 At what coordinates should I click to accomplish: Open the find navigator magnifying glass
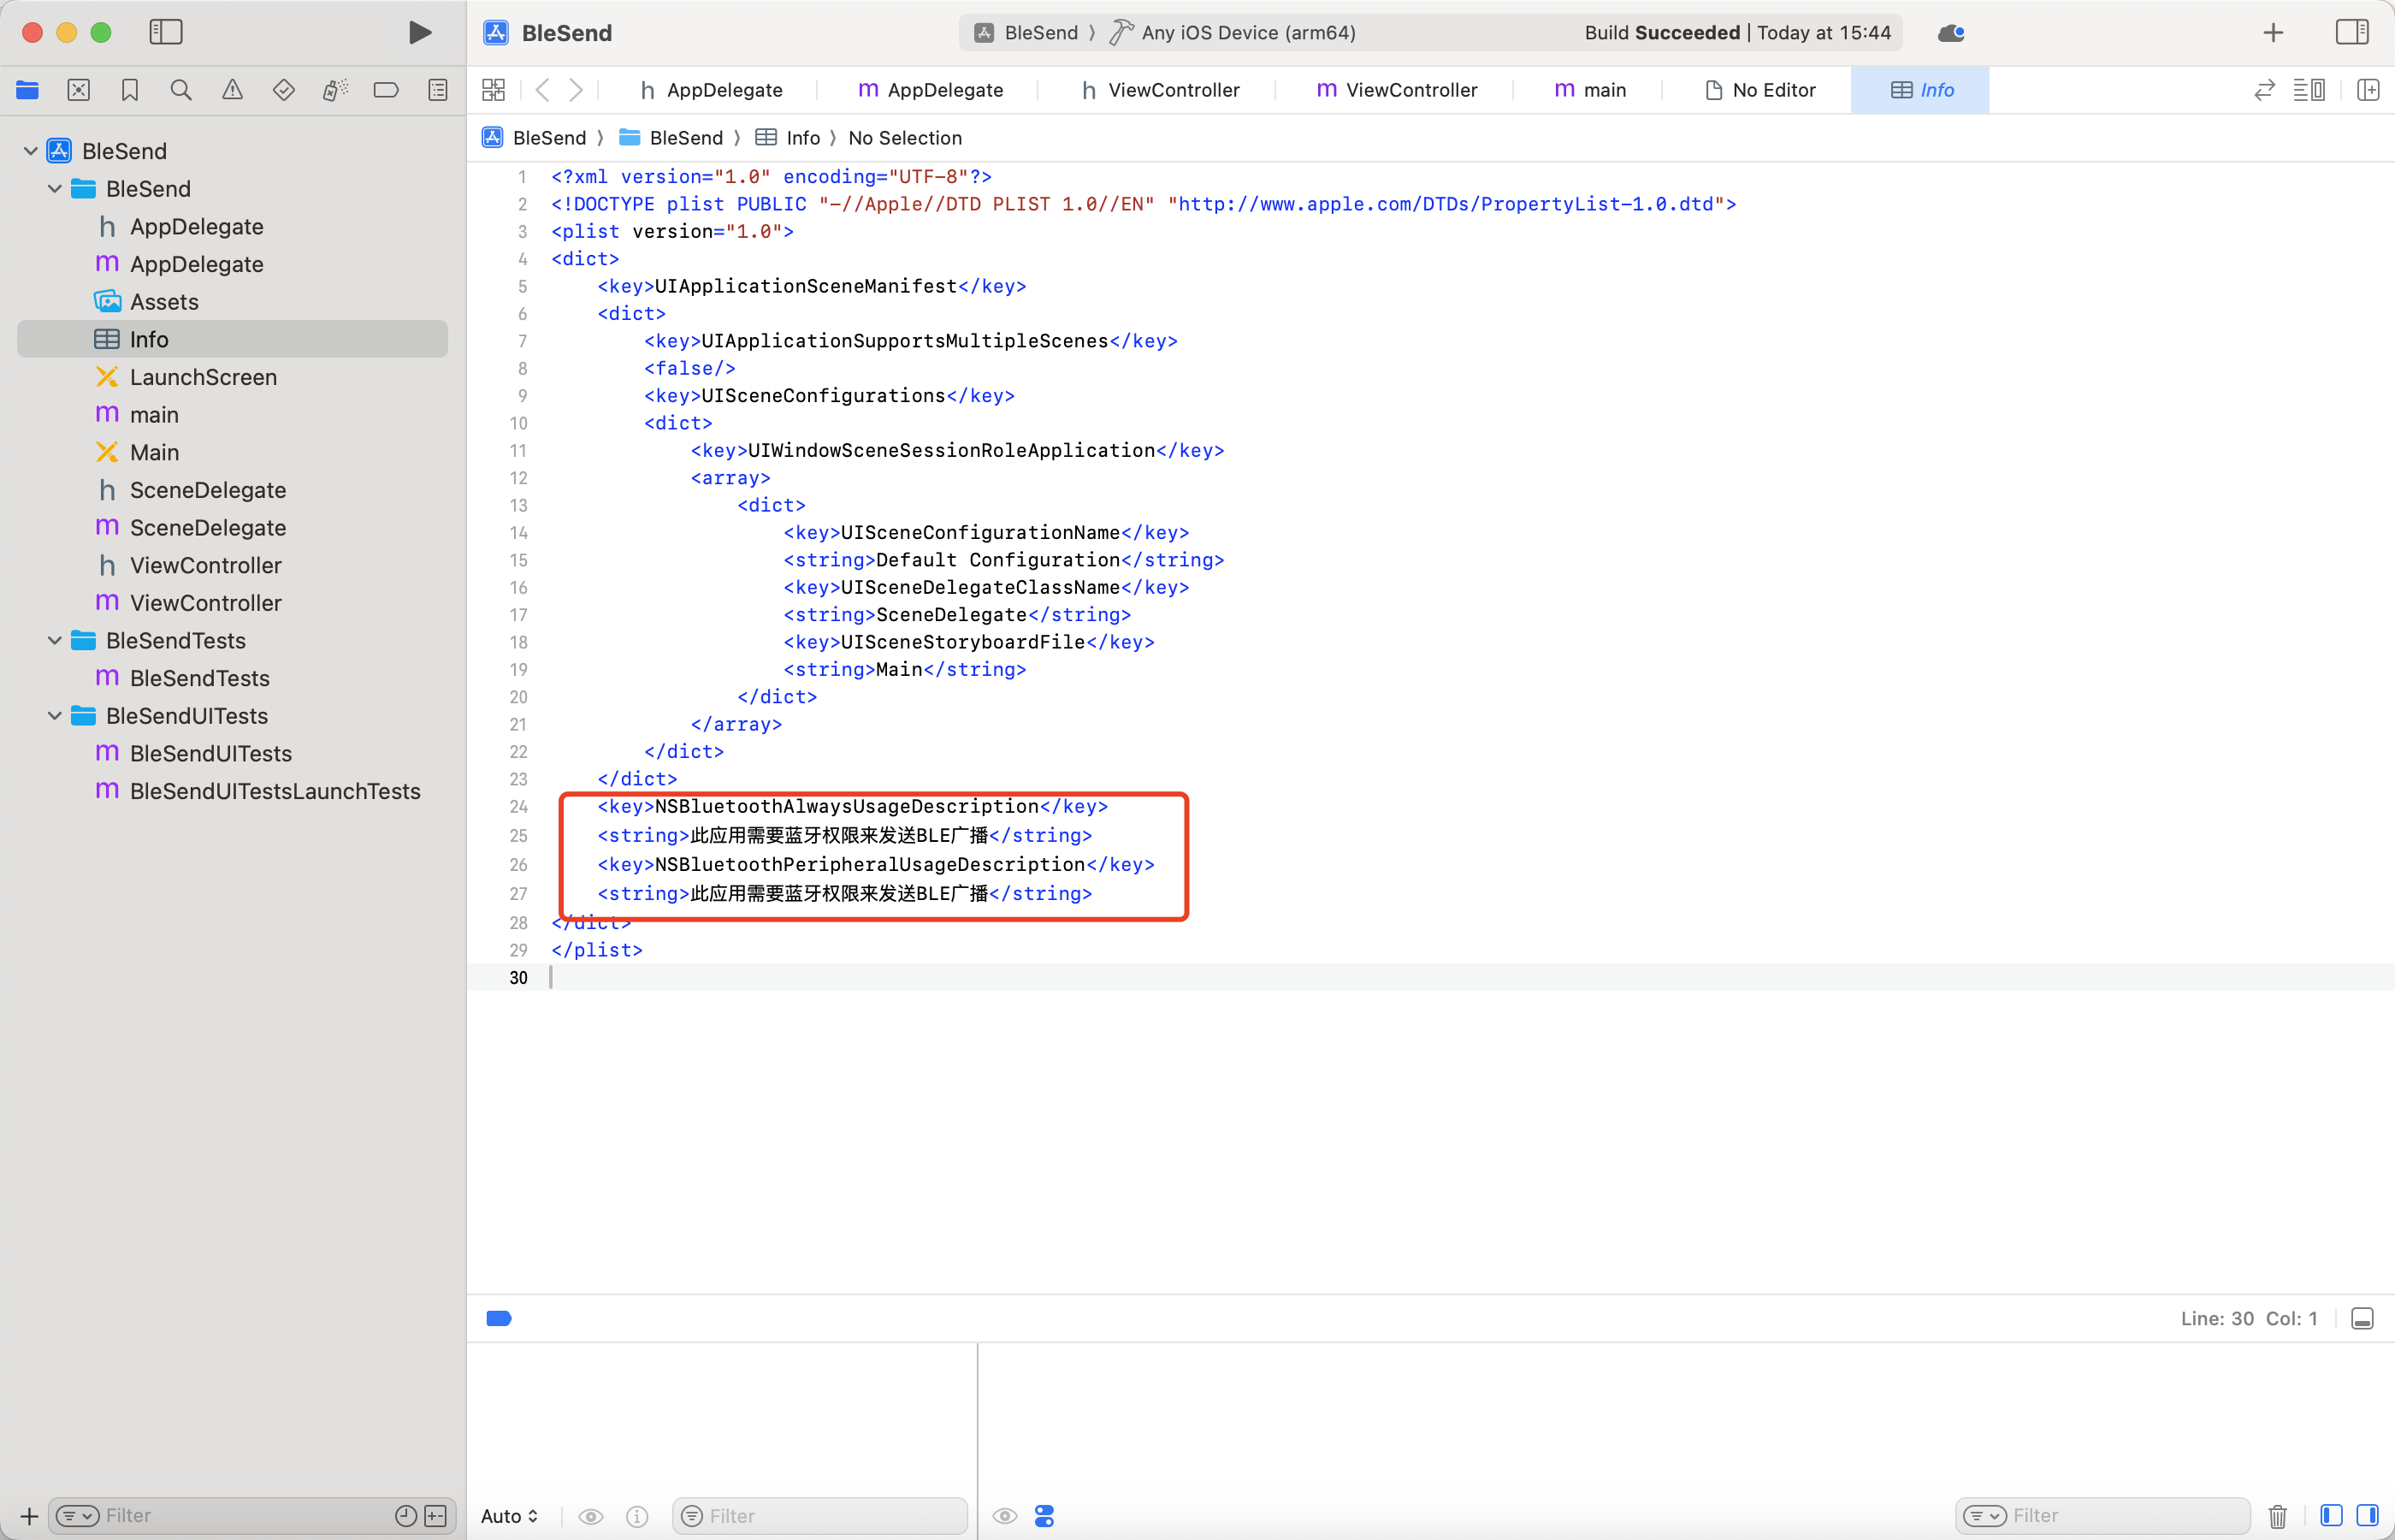coord(181,89)
